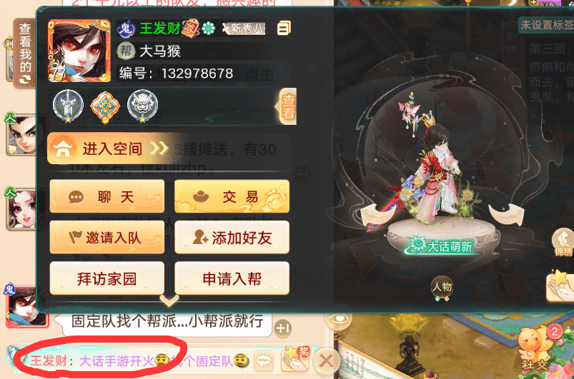Click the star reward 奖 icon
This screenshot has height=379, width=574.
point(295,359)
